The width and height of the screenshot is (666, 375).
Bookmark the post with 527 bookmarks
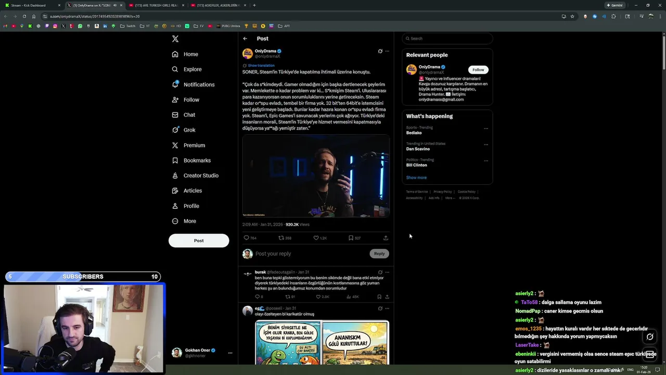point(354,238)
